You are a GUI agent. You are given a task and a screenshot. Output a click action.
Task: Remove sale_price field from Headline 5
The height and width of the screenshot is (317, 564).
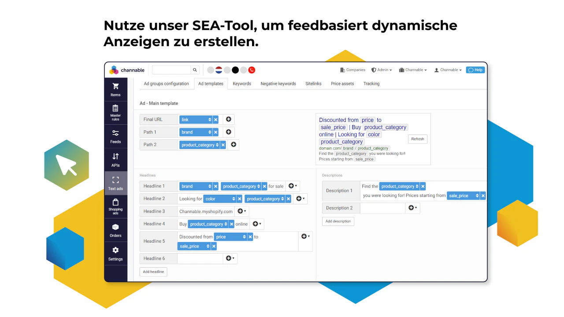click(214, 247)
